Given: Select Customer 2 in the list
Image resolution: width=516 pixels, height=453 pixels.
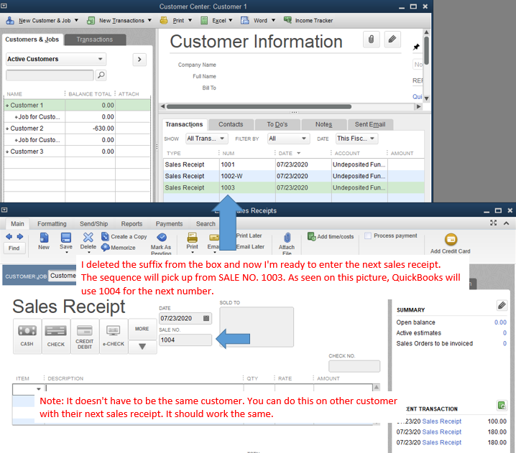Looking at the screenshot, I should [77, 129].
